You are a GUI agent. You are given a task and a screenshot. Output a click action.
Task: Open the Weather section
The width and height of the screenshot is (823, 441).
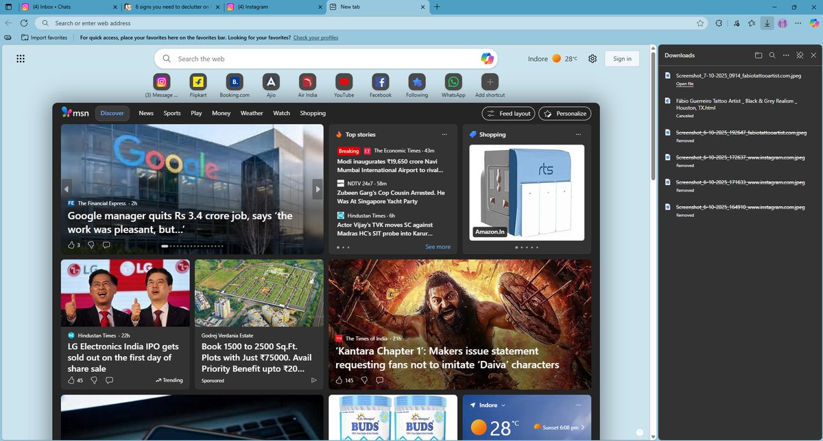pos(252,113)
